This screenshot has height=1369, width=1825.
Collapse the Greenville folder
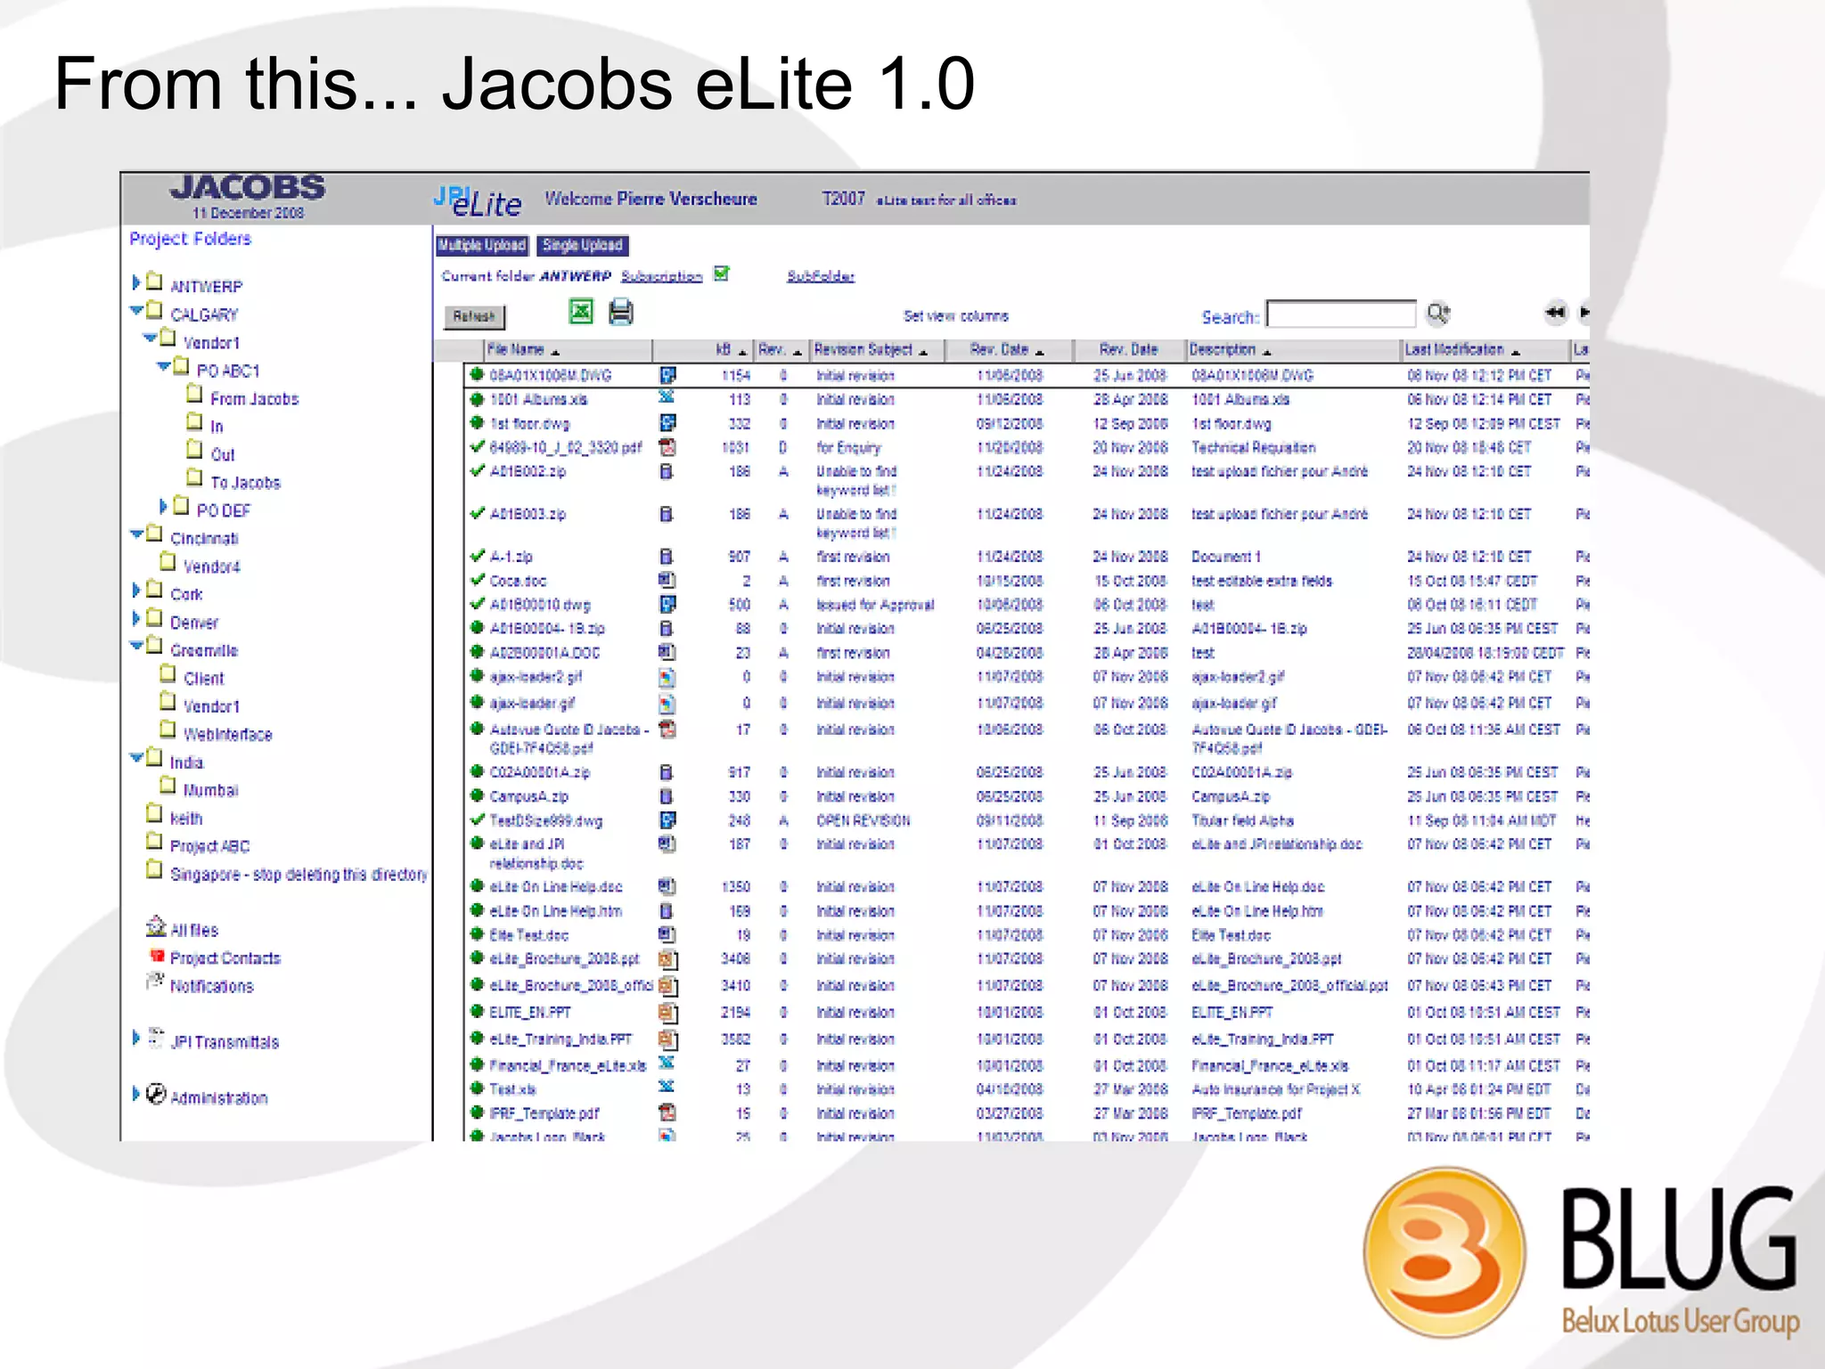tap(136, 646)
